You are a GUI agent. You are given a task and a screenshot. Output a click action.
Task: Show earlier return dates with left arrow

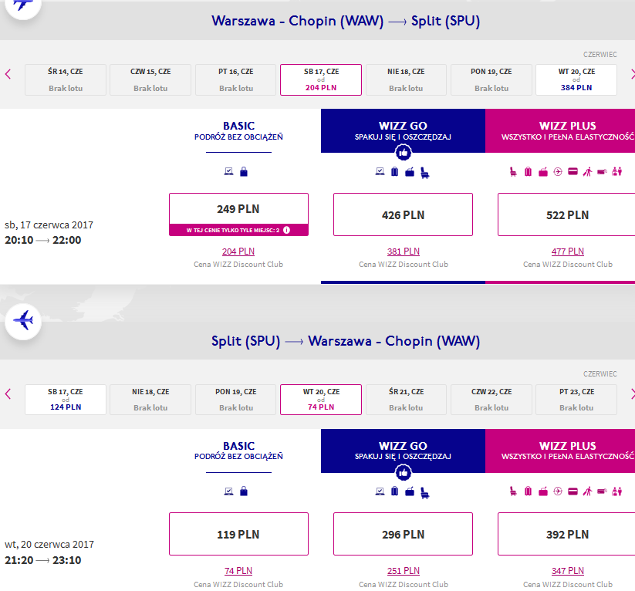[8, 393]
